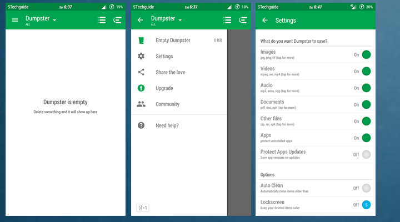The image size is (400, 222).
Task: Tap the blue Lockscreen premium toggle
Action: (x=366, y=205)
